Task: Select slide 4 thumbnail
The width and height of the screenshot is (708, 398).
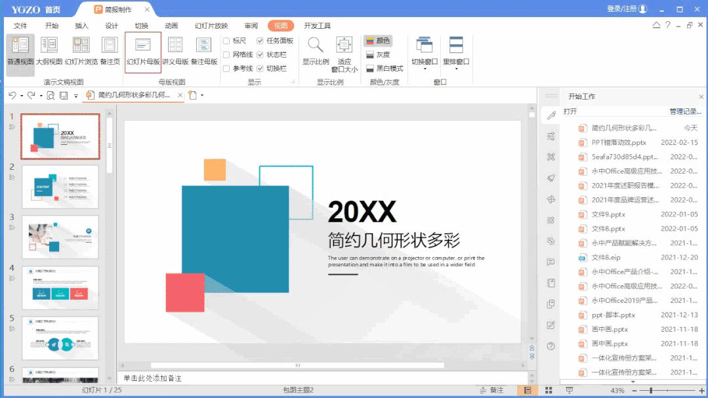Action: click(x=60, y=288)
